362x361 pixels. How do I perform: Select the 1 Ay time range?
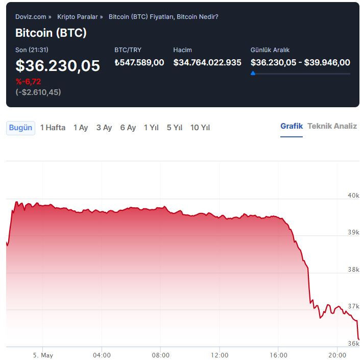(81, 128)
